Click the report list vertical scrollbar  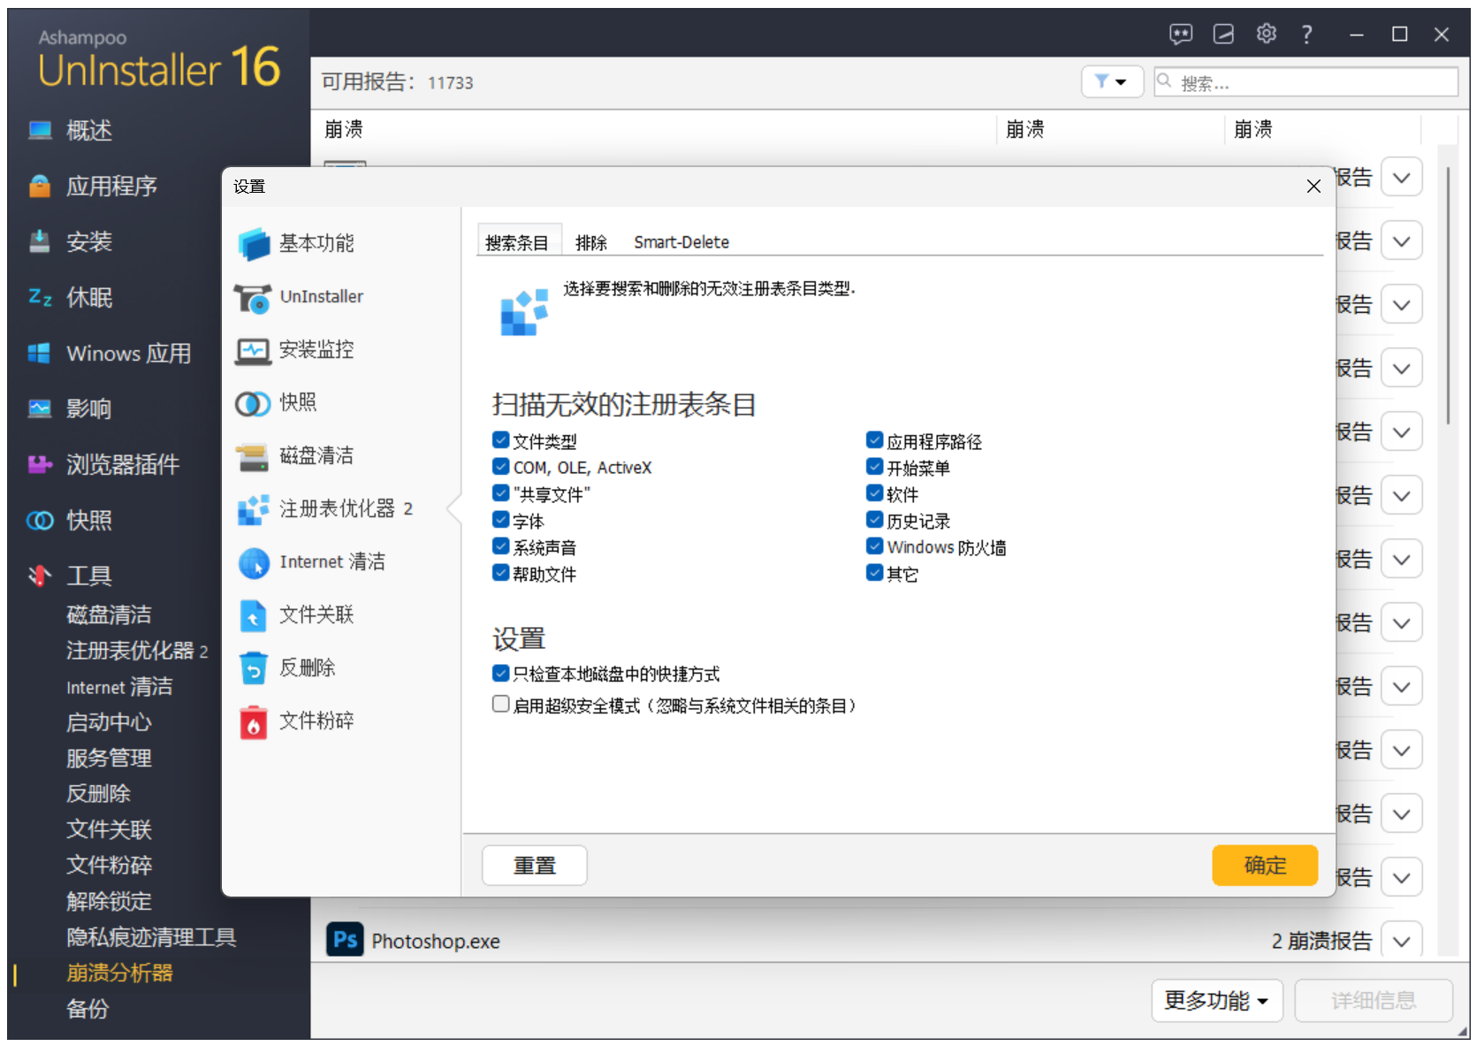[x=1448, y=296]
